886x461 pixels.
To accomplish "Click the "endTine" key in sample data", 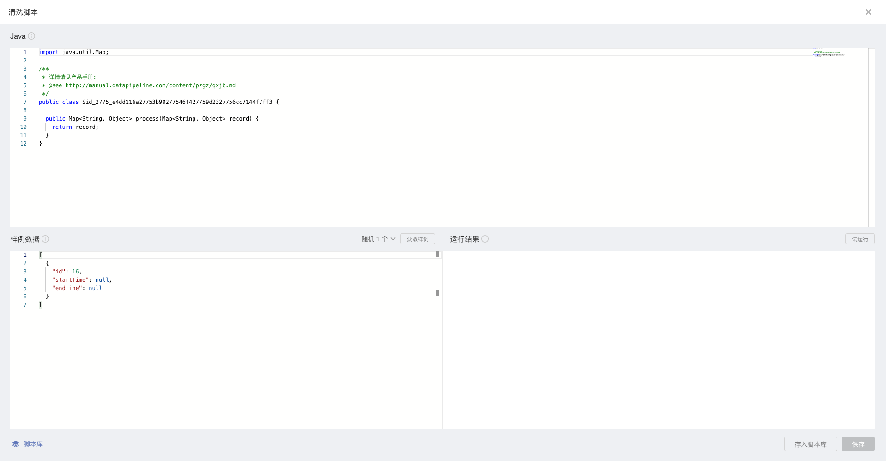I will 67,288.
